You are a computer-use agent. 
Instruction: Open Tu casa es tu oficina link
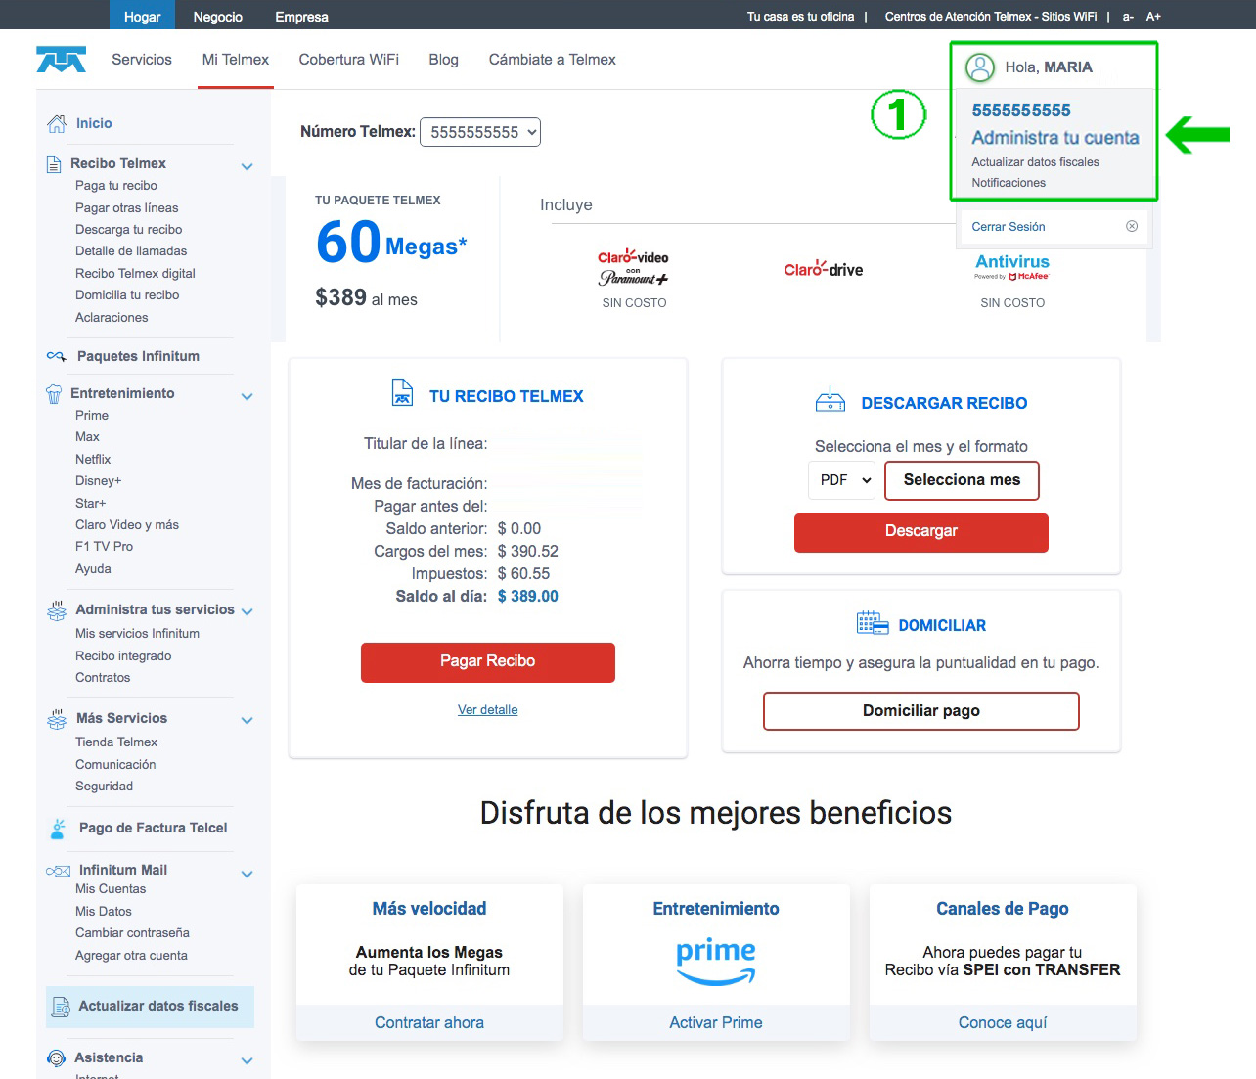[x=800, y=16]
